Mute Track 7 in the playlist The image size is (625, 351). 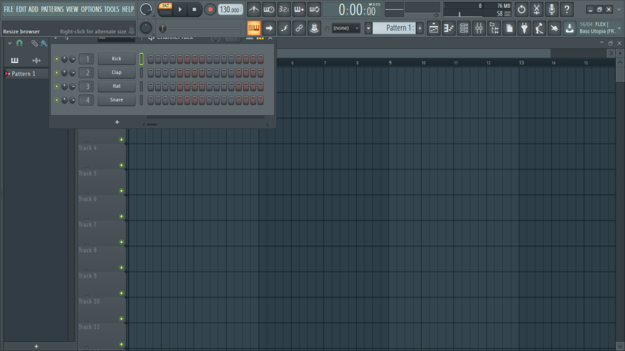pyautogui.click(x=121, y=242)
